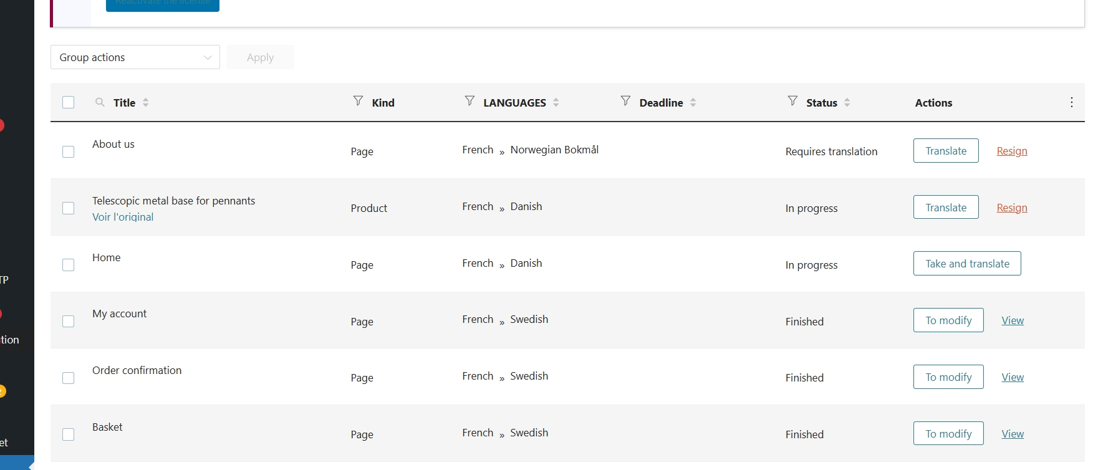Open the Languages column filter icon
This screenshot has width=1093, height=470.
469,101
